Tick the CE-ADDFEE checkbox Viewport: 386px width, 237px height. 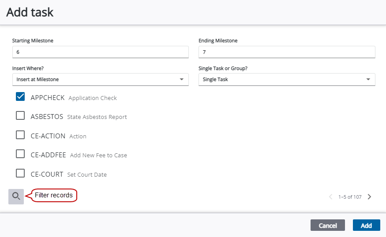[20, 154]
